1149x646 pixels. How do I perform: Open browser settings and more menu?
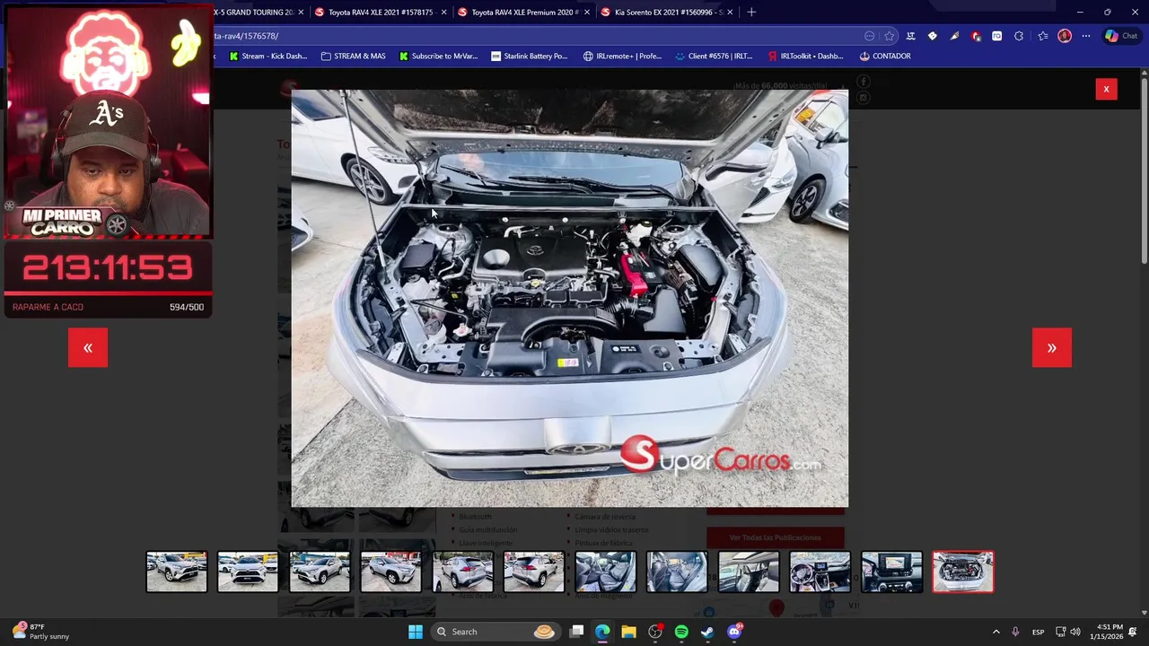(1086, 36)
